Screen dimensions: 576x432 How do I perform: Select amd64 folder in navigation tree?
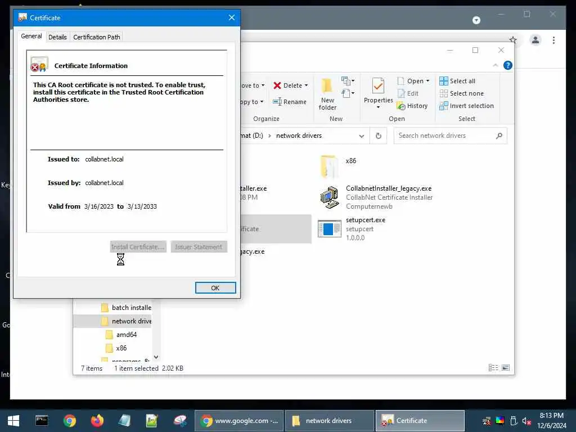point(121,334)
